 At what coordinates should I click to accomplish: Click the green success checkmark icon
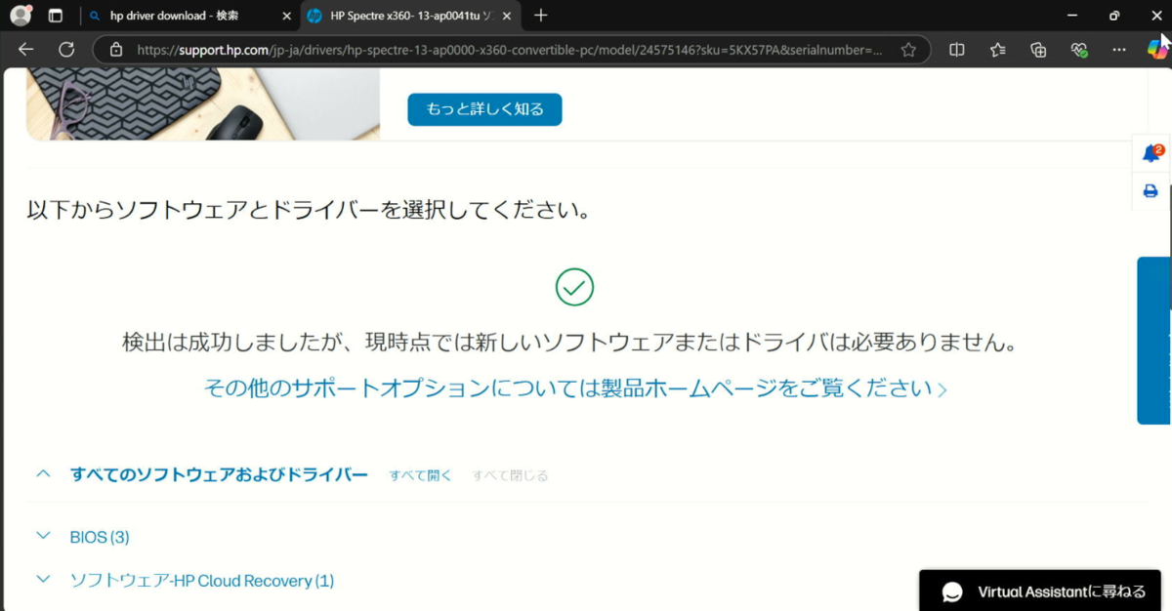[575, 287]
